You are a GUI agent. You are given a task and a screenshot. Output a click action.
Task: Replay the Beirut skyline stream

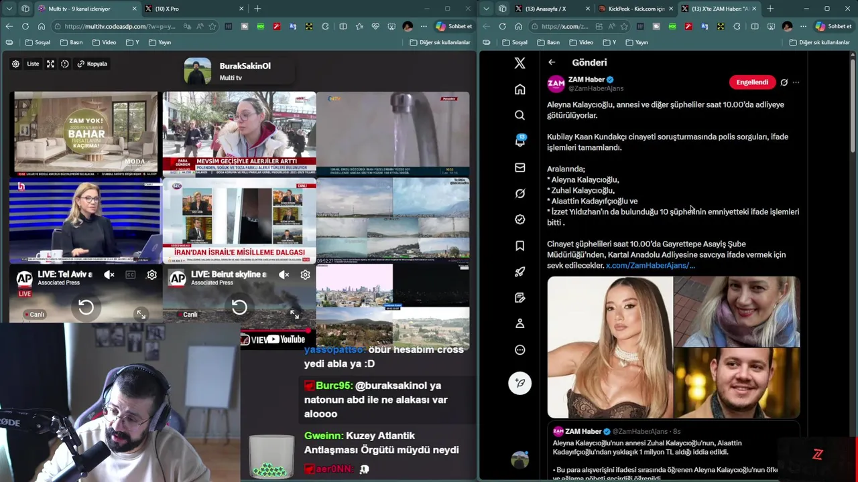tap(239, 307)
